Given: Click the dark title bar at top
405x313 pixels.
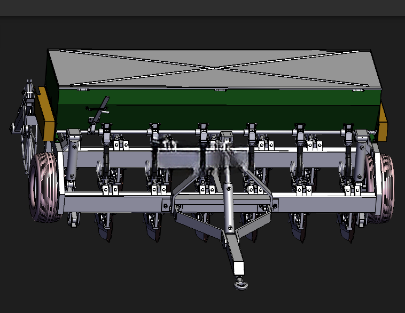Looking at the screenshot, I should point(203,8).
